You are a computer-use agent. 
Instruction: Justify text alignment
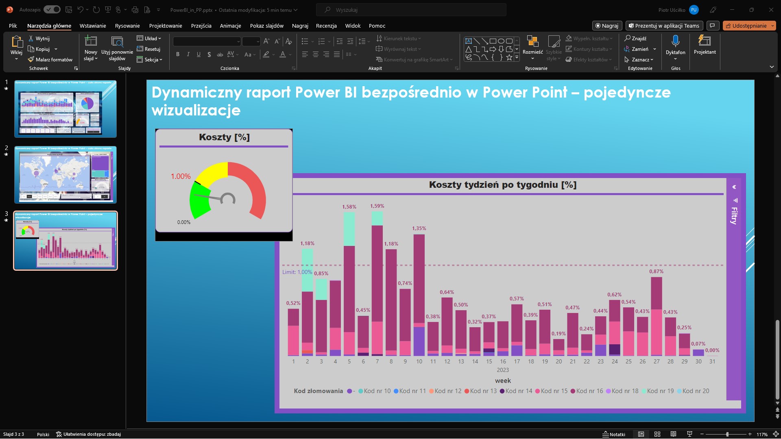click(337, 54)
